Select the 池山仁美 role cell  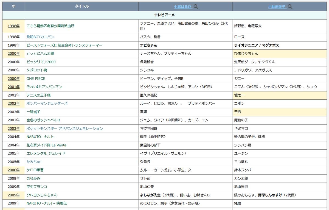tap(185, 187)
